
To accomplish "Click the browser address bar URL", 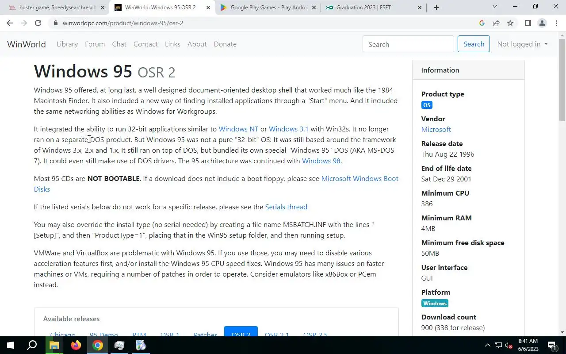I will pos(123,23).
